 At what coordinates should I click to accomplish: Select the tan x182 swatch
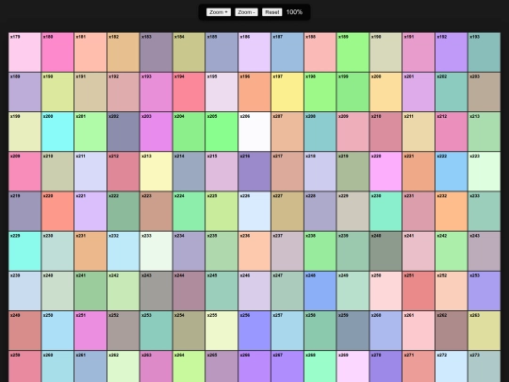pyautogui.click(x=123, y=52)
